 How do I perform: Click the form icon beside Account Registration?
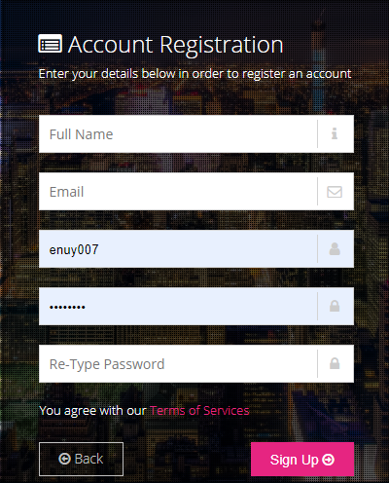pos(50,44)
